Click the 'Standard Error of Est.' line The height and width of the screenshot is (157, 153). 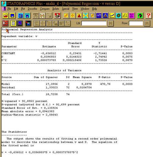[29, 108]
